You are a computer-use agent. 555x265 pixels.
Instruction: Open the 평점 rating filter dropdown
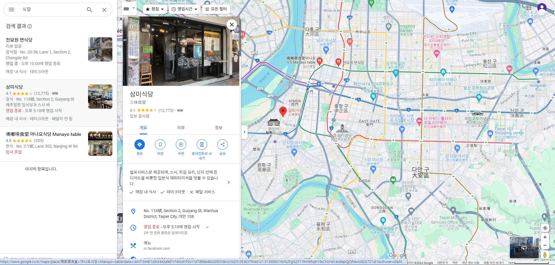pos(155,9)
